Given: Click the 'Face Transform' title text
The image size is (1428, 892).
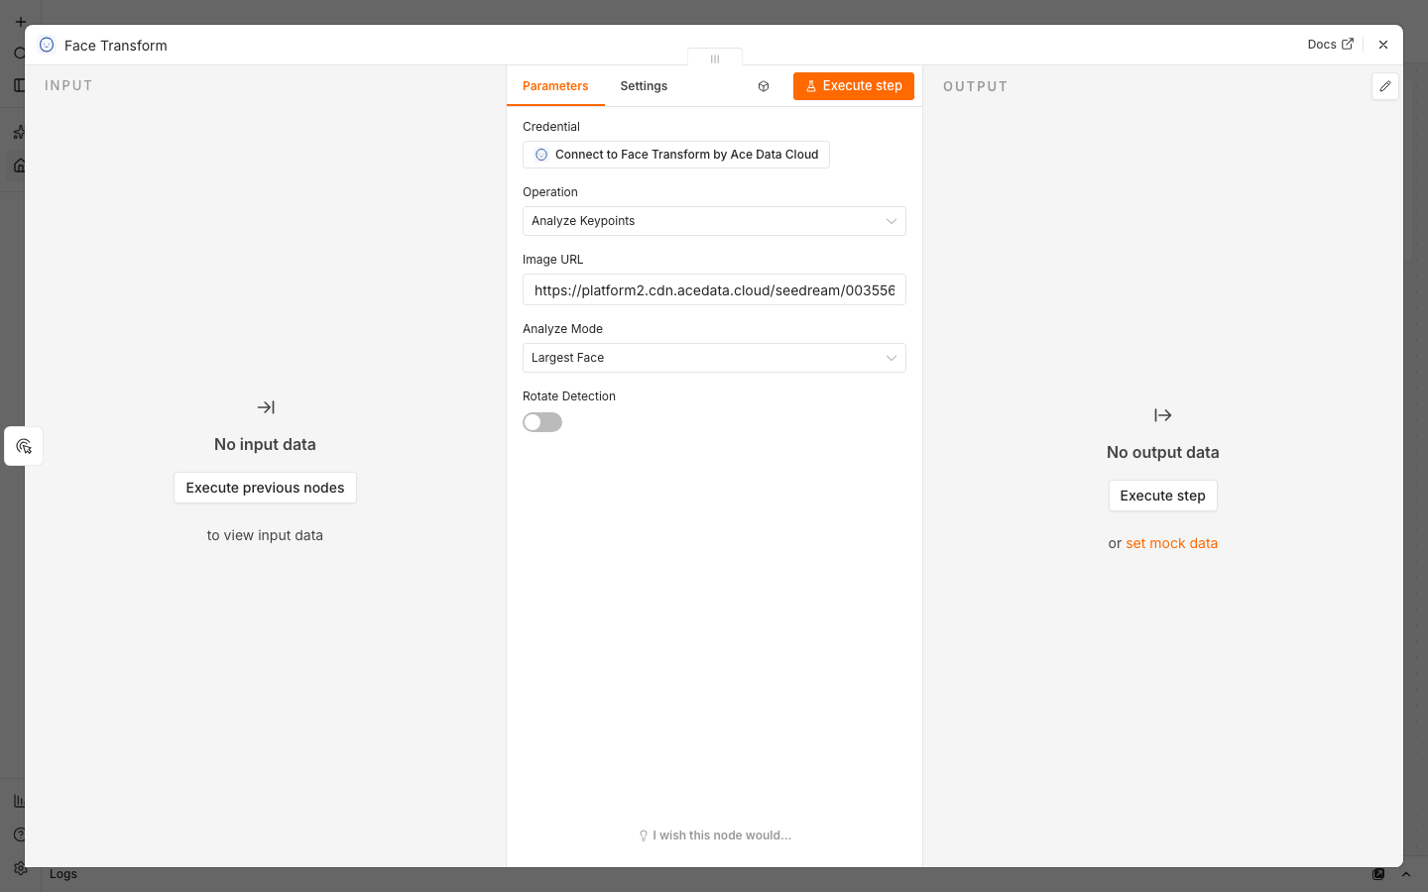Looking at the screenshot, I should [x=116, y=46].
